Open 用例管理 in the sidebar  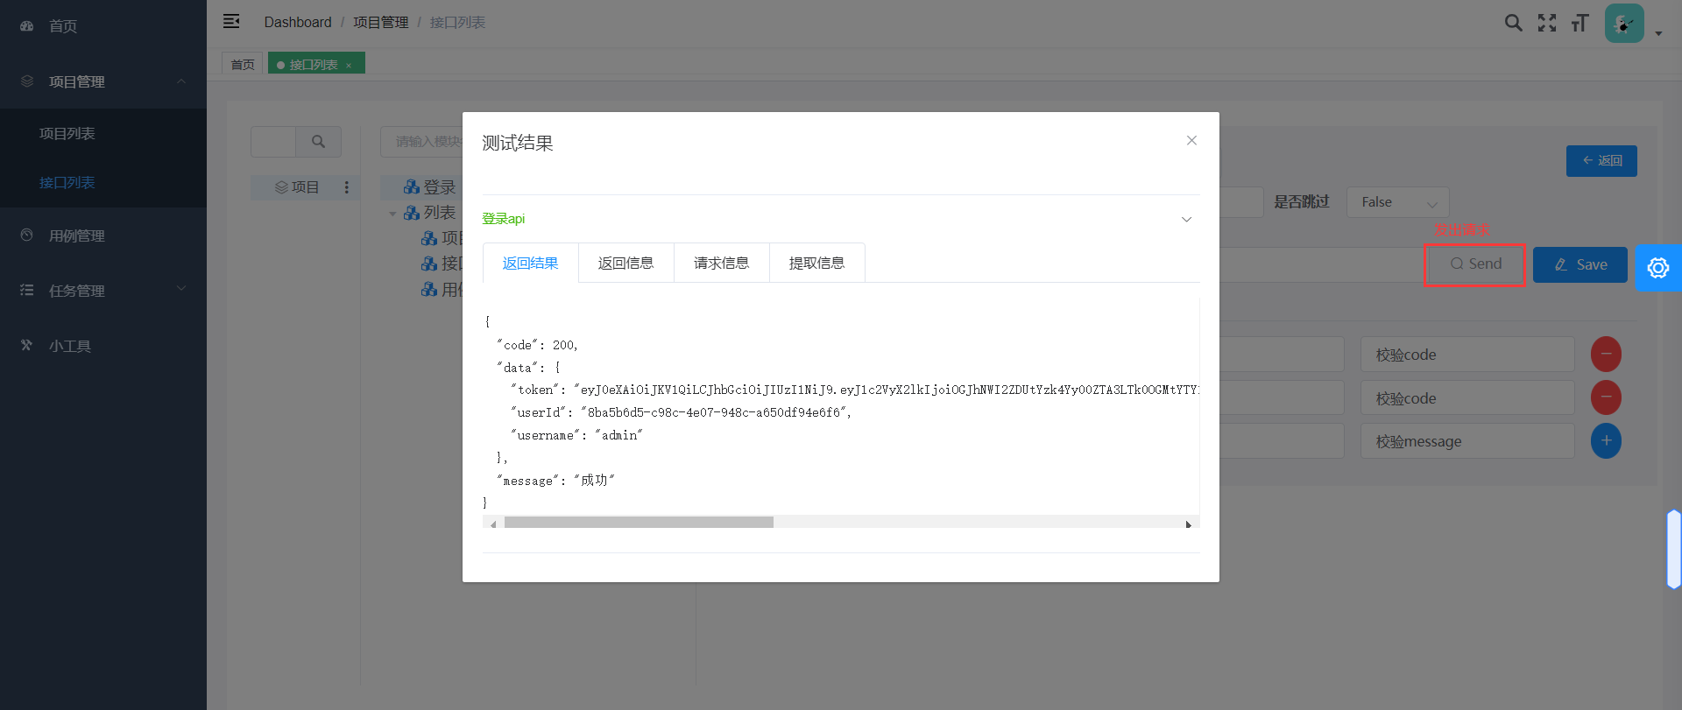(x=103, y=235)
